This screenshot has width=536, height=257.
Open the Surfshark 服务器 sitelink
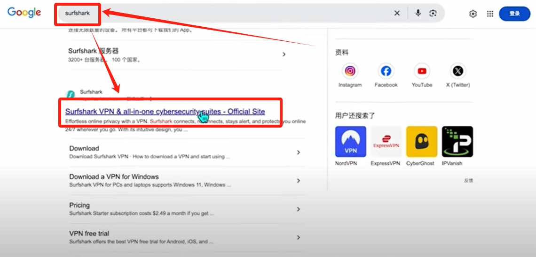[93, 51]
